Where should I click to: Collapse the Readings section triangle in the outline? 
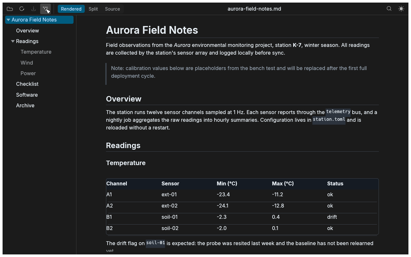pyautogui.click(x=13, y=41)
